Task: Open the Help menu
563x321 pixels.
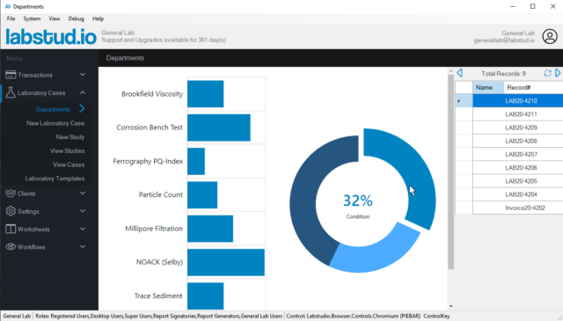Action: coord(98,18)
